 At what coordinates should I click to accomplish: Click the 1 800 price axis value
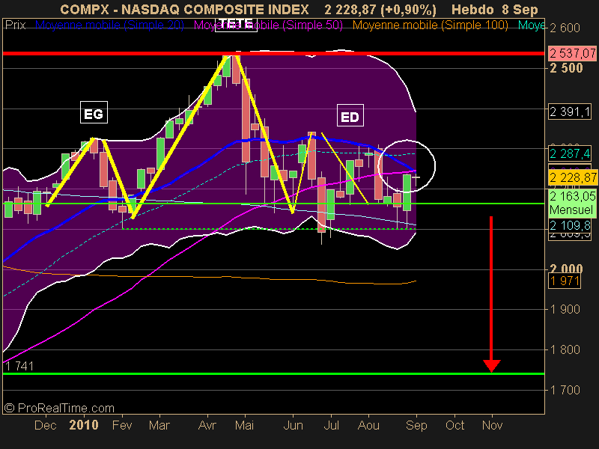pyautogui.click(x=565, y=349)
